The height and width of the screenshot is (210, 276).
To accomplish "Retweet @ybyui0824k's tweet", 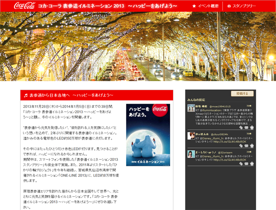I will point(246,146).
